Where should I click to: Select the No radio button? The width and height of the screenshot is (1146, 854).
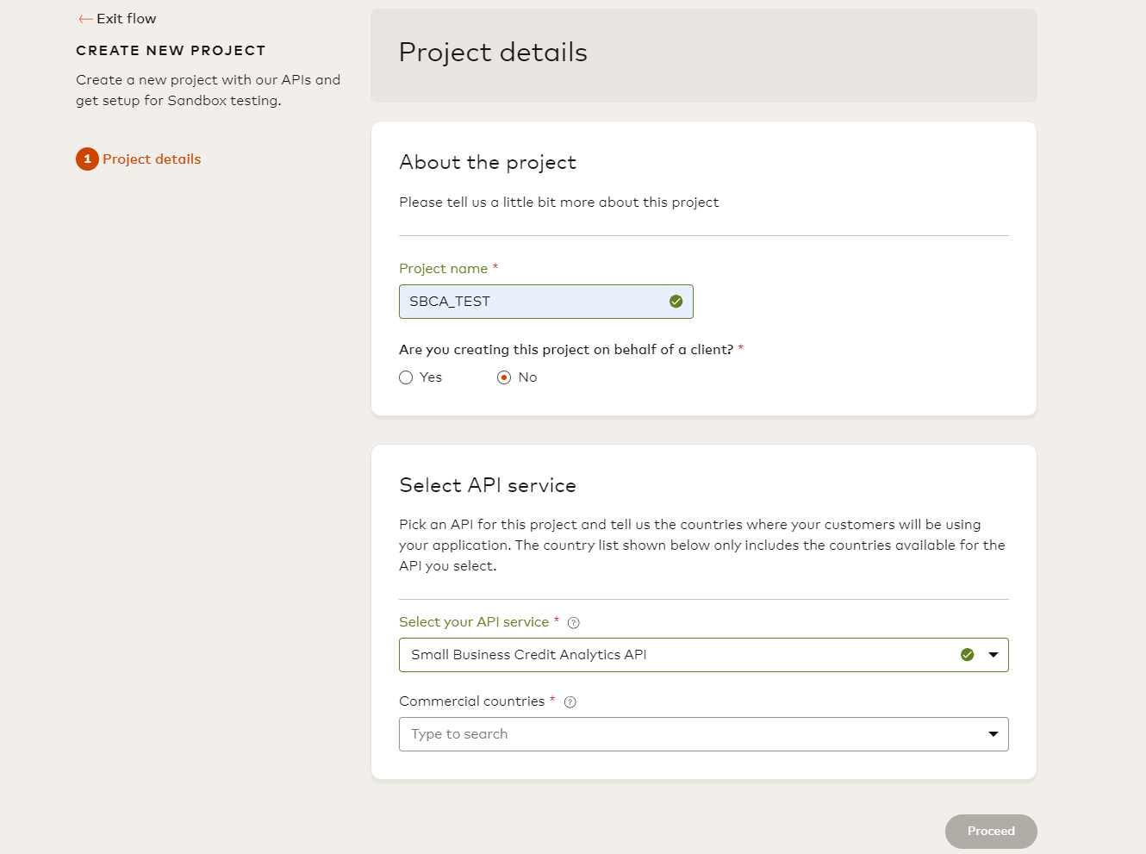coord(504,377)
